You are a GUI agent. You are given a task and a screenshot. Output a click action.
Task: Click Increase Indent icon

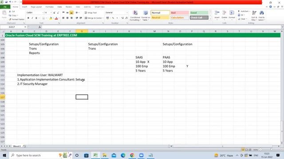(81, 18)
